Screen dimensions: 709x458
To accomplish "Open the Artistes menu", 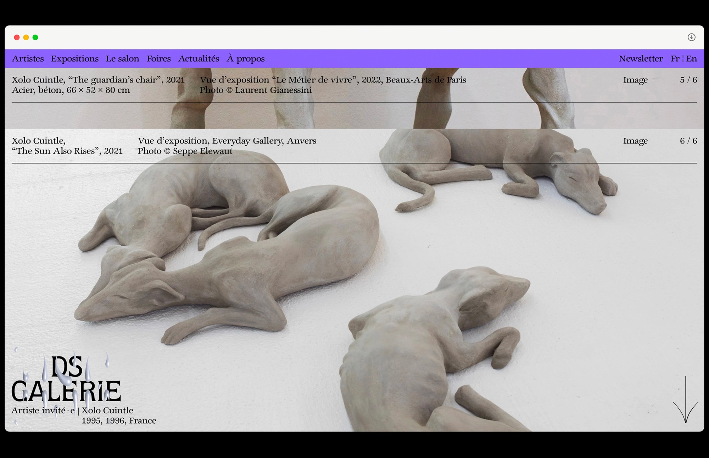I will point(28,59).
